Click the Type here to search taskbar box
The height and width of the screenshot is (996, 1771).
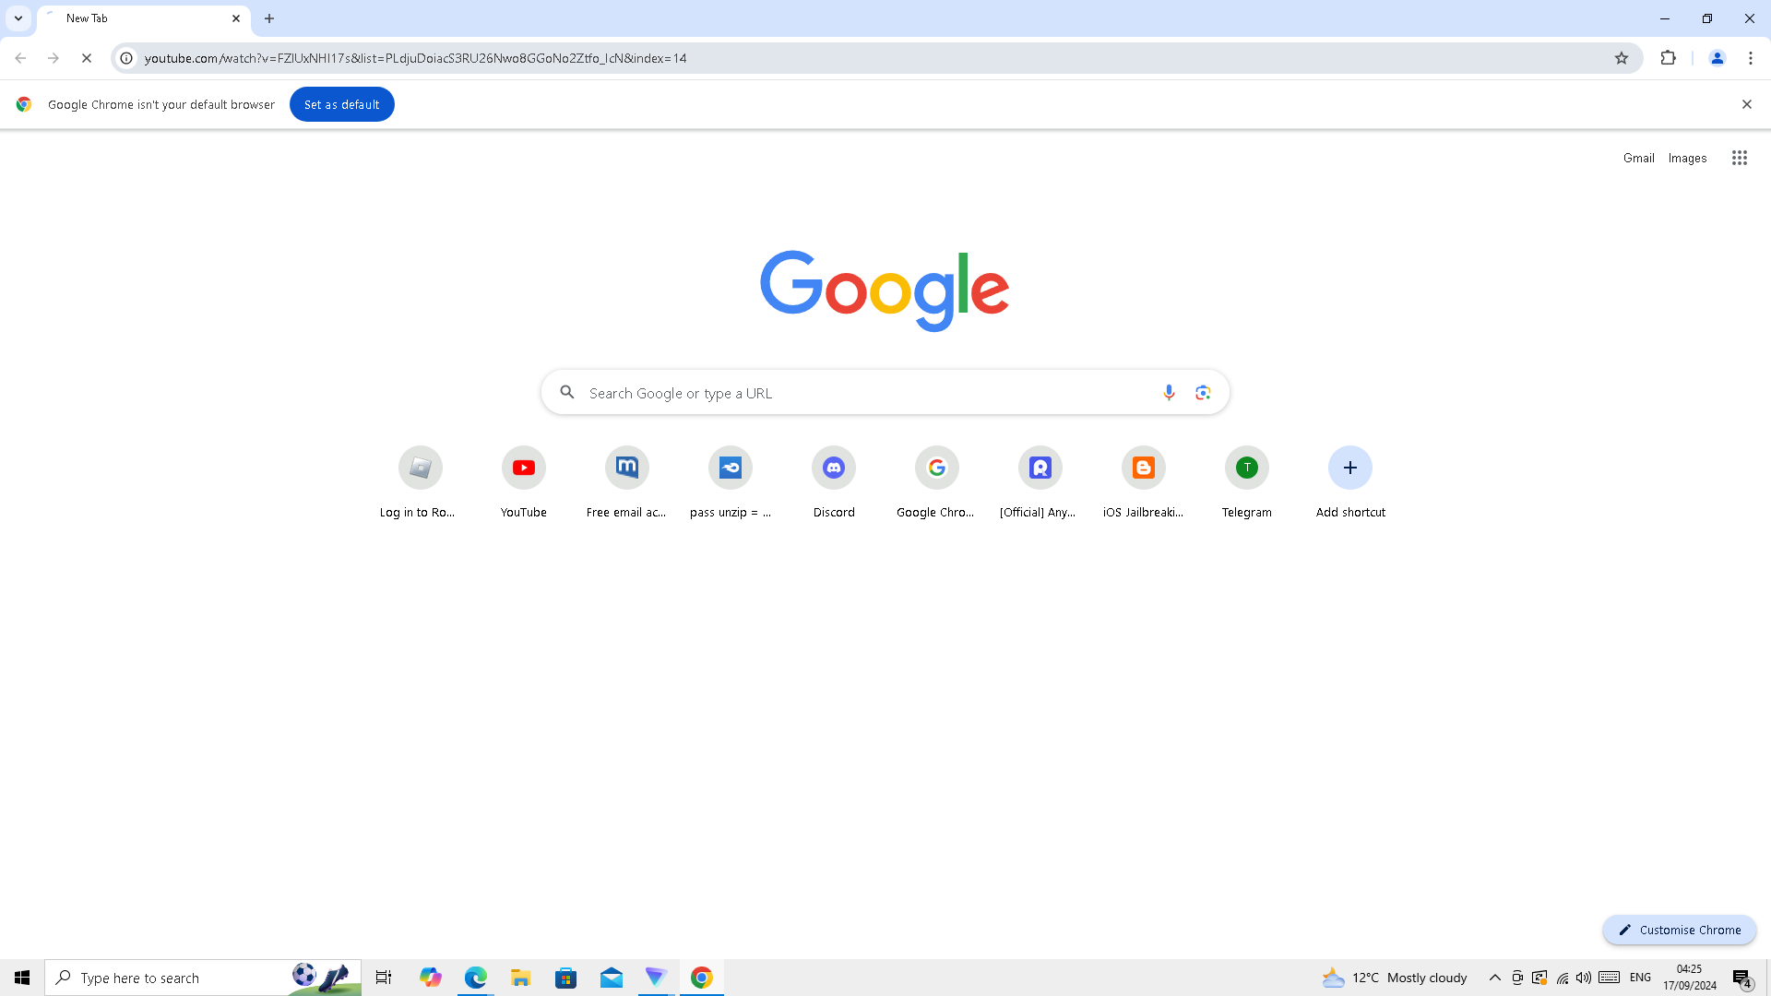point(203,978)
